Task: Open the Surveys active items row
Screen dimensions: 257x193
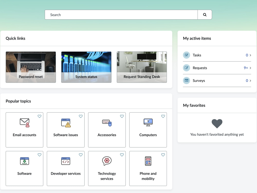Action: pos(217,81)
